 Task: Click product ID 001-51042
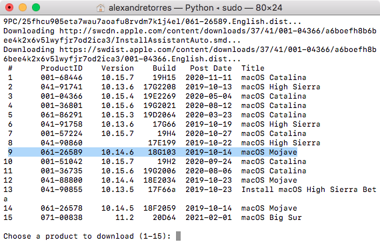click(x=61, y=161)
